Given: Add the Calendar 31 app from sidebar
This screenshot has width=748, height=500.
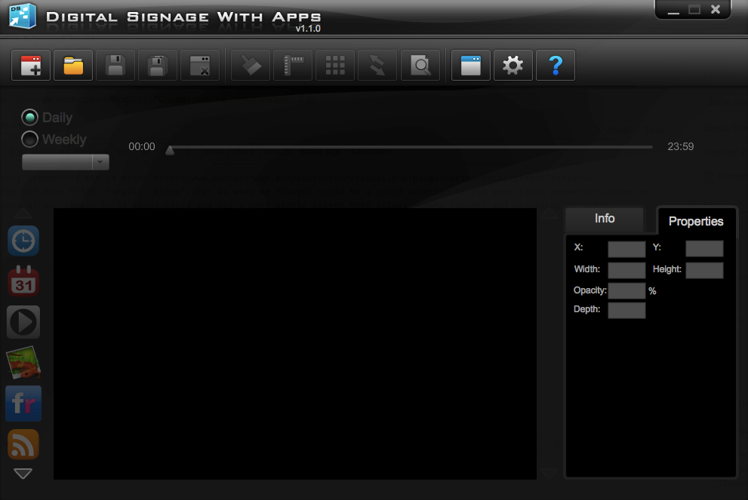Looking at the screenshot, I should coord(23,281).
